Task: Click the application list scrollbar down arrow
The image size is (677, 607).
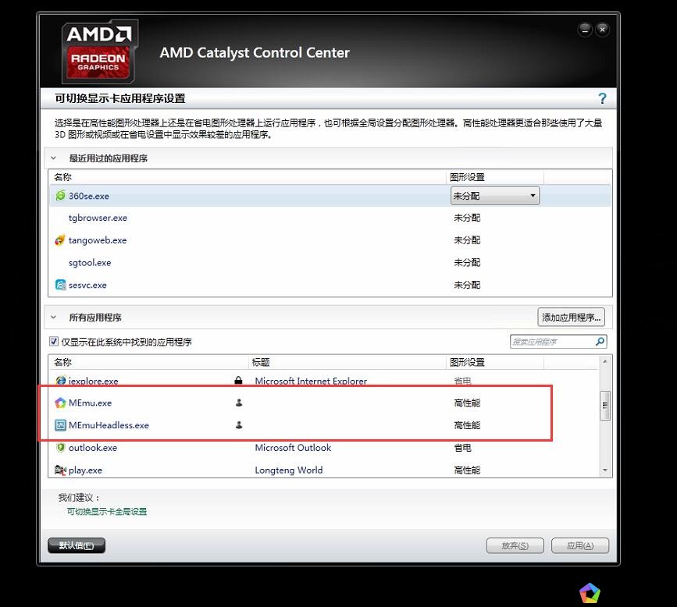Action: (605, 470)
